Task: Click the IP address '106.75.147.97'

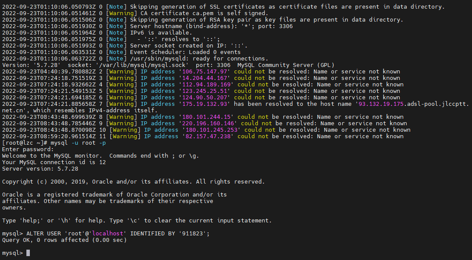Action: [x=206, y=72]
